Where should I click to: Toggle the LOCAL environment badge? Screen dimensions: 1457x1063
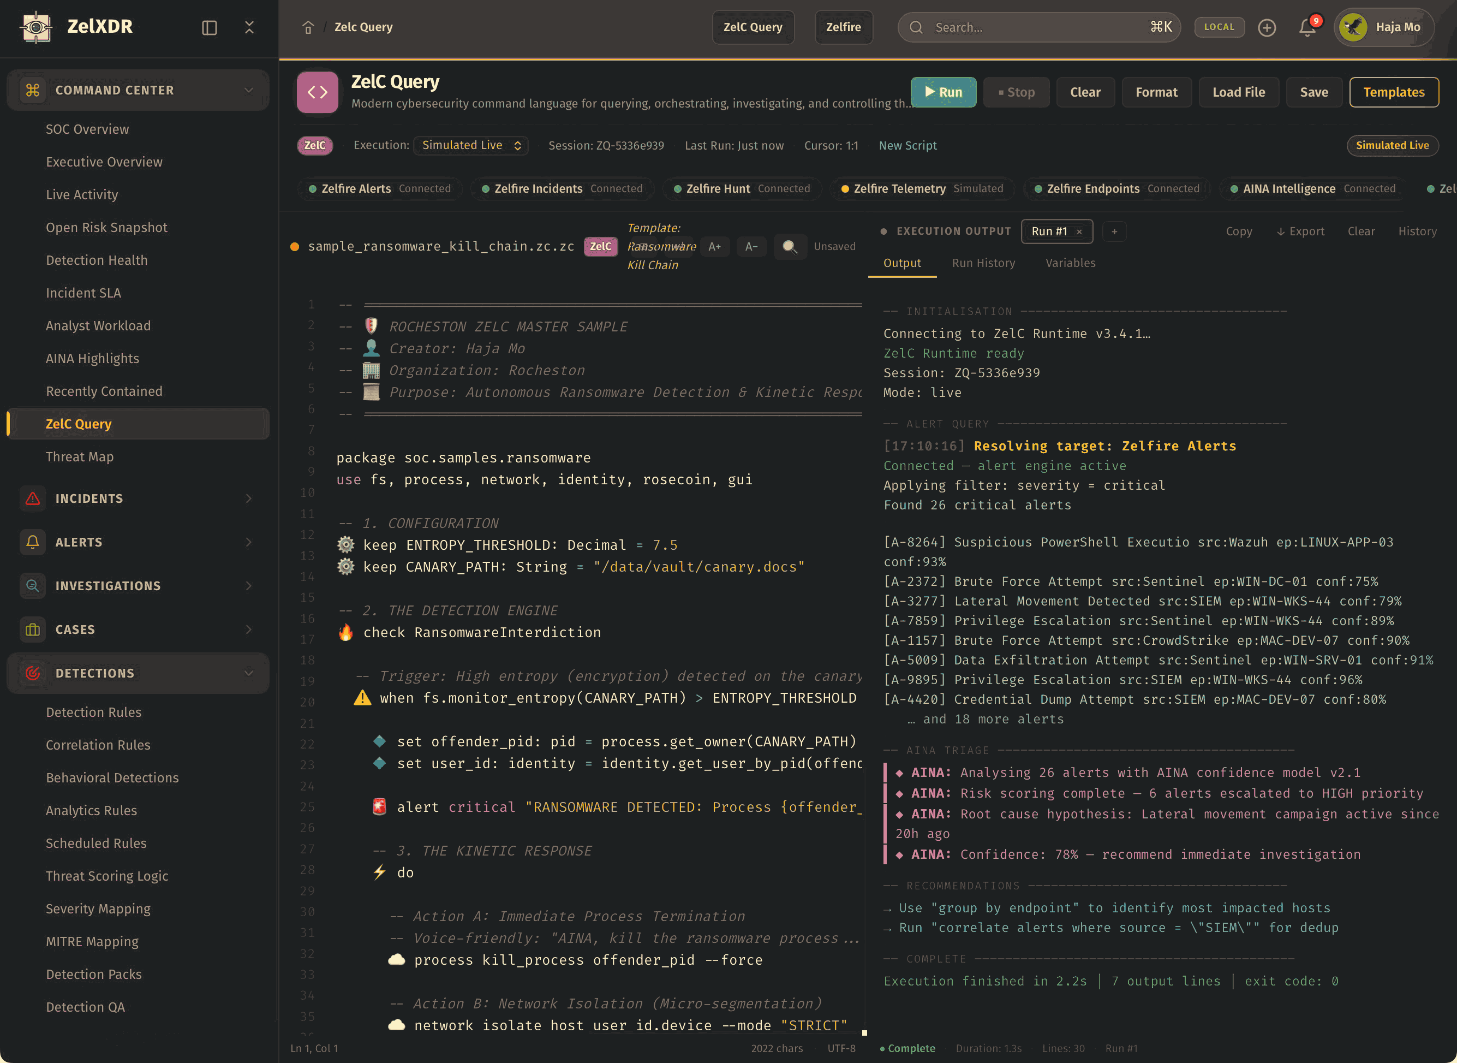(1219, 27)
